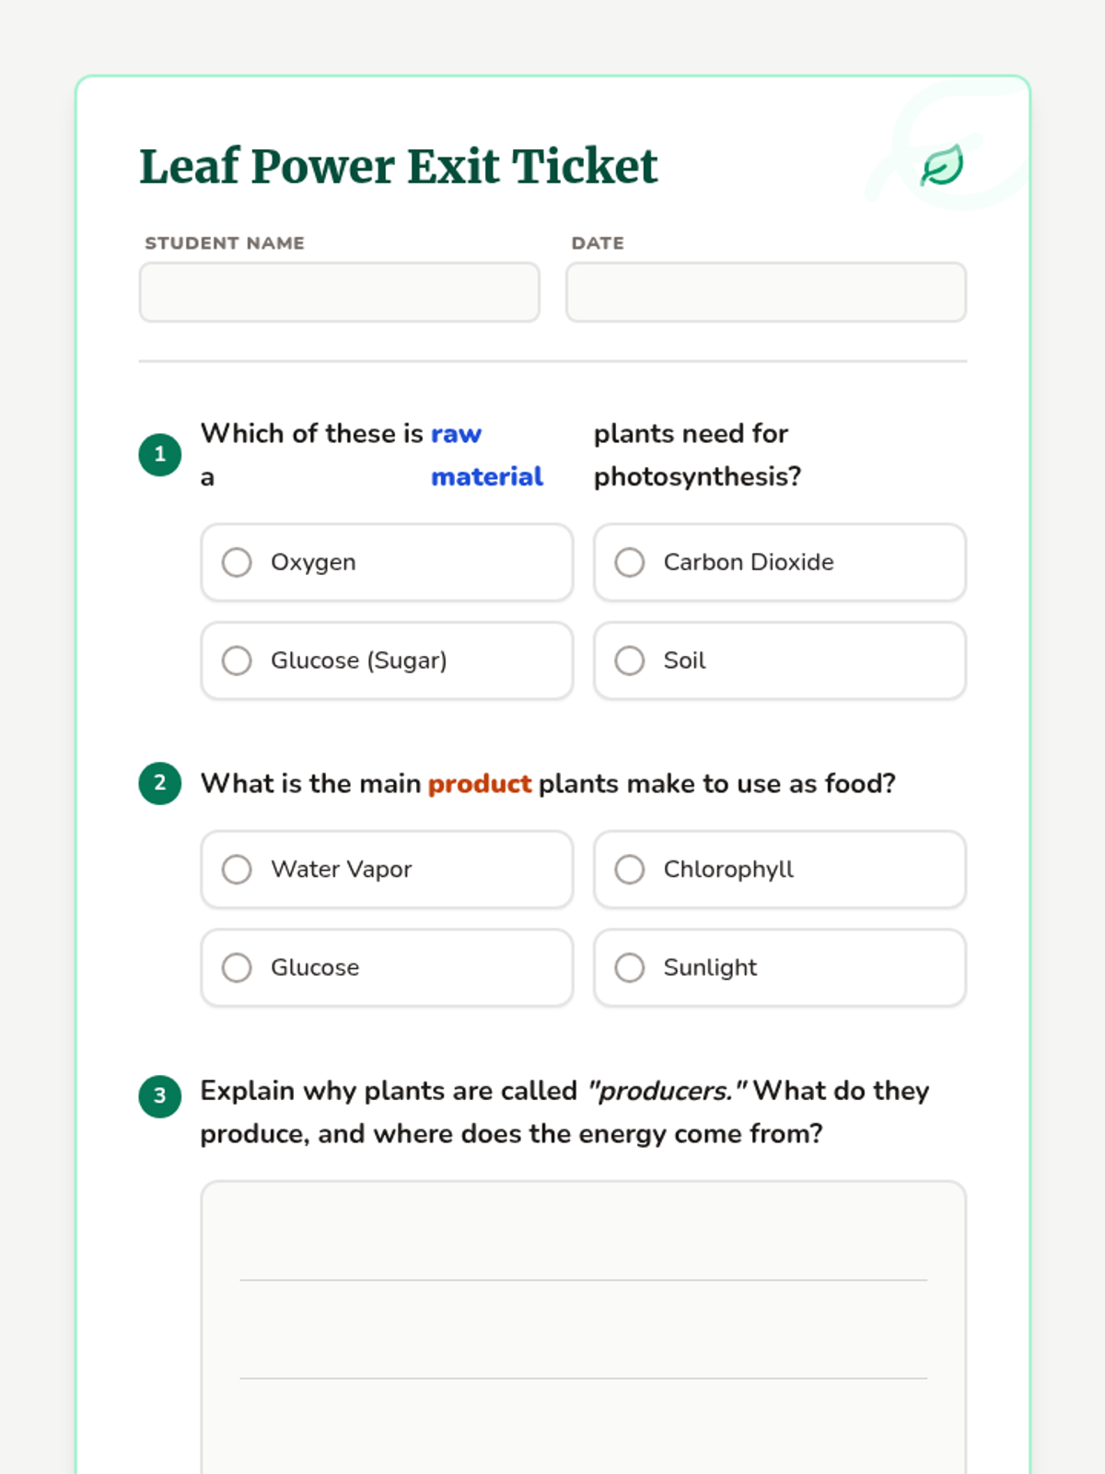Choose the Chlorophyll answer
This screenshot has width=1105, height=1474.
pyautogui.click(x=630, y=870)
